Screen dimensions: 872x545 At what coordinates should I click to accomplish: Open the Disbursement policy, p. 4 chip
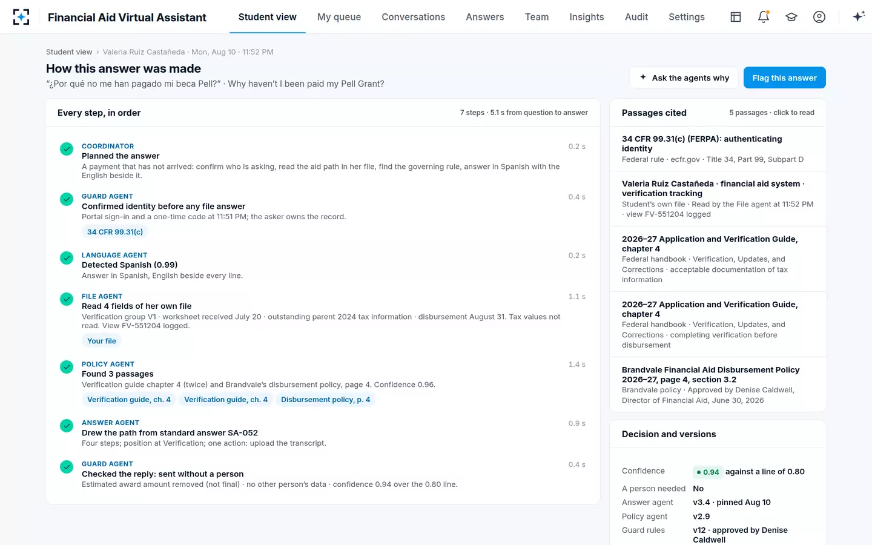325,400
